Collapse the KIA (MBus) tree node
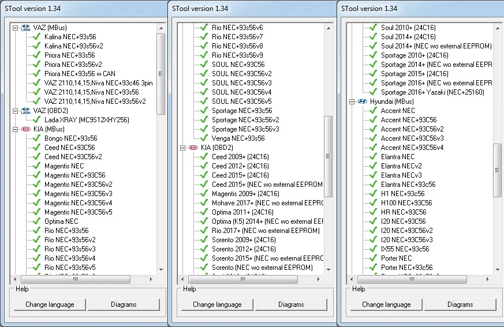 [15, 129]
